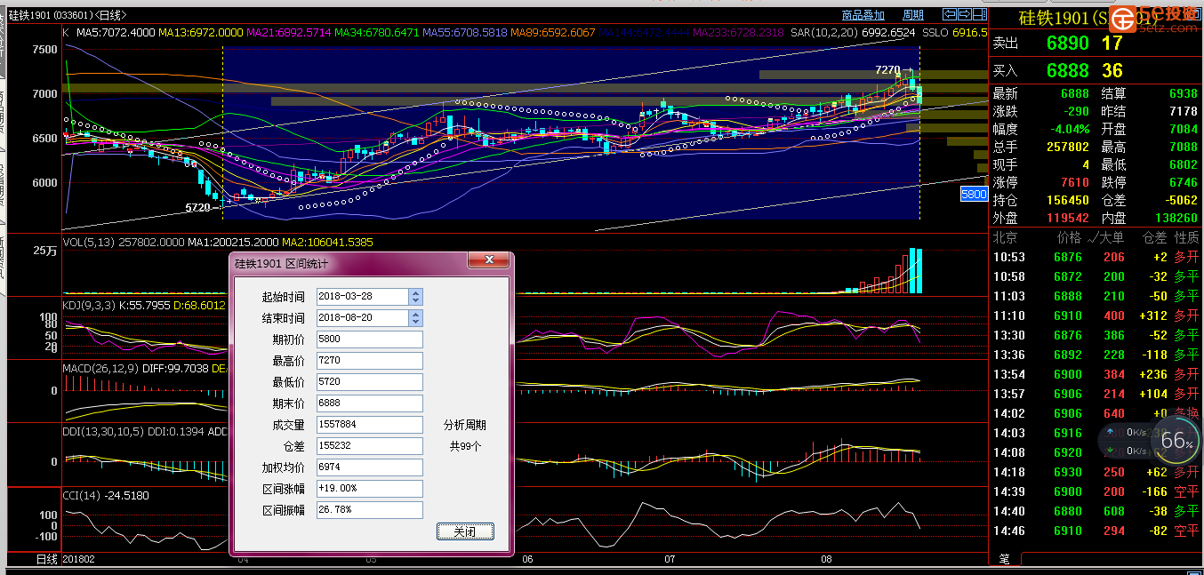
Task: Click the 仓差 column header in tick list
Action: click(x=1154, y=238)
